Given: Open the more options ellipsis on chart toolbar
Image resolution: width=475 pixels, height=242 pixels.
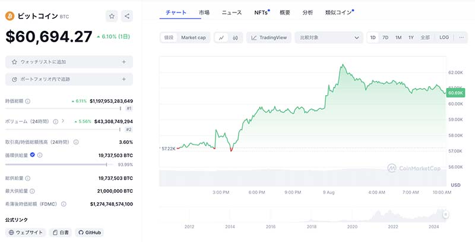Looking at the screenshot, I should (x=461, y=37).
